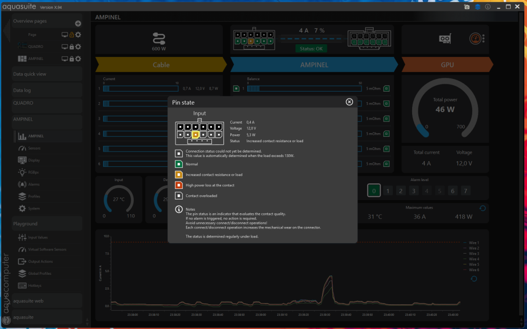Reset the maximum values with refresh icon
This screenshot has height=329, width=527.
pyautogui.click(x=483, y=208)
